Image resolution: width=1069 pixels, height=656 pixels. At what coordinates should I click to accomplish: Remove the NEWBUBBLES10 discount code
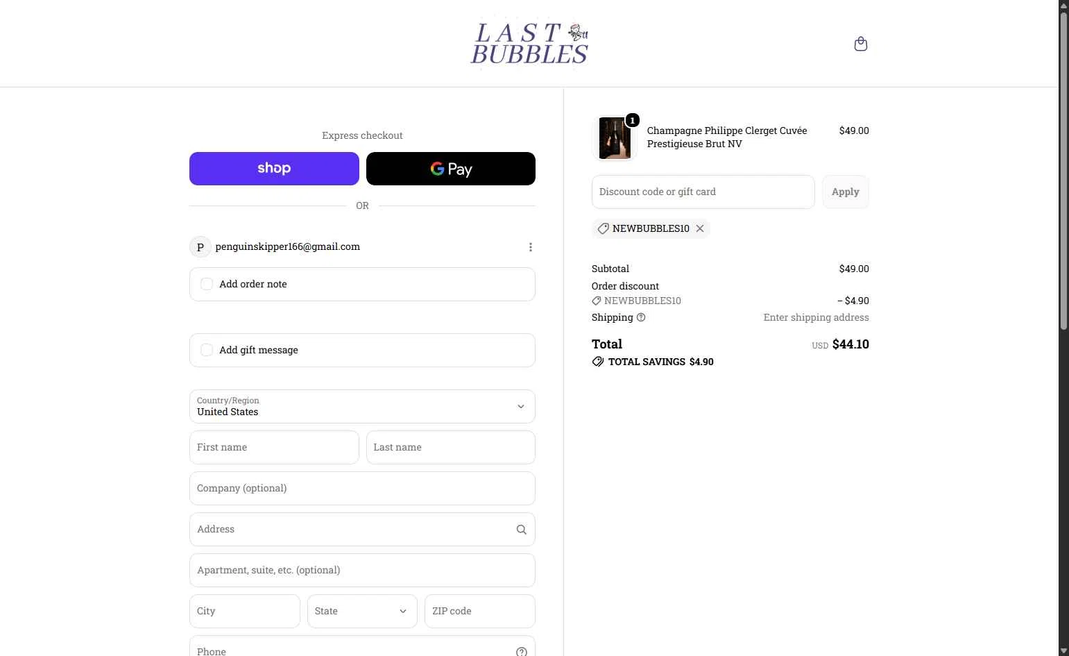point(700,228)
